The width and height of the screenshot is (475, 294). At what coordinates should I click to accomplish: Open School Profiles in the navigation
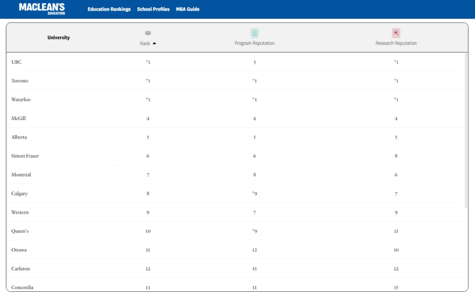(x=153, y=9)
